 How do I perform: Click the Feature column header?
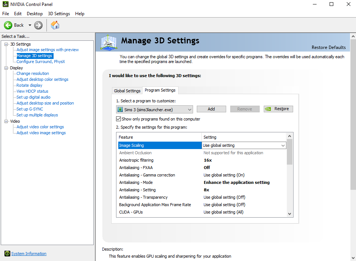(159, 137)
